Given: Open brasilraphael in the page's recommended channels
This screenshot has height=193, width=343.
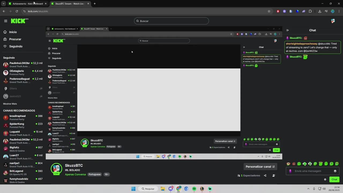Looking at the screenshot, I should [23, 118].
